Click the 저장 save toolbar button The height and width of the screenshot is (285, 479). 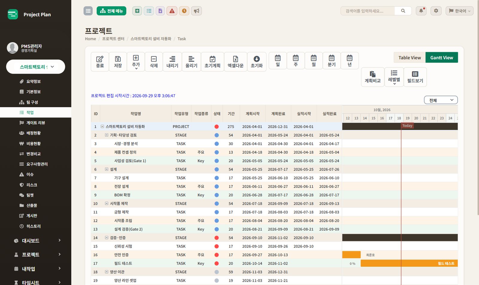pos(118,62)
